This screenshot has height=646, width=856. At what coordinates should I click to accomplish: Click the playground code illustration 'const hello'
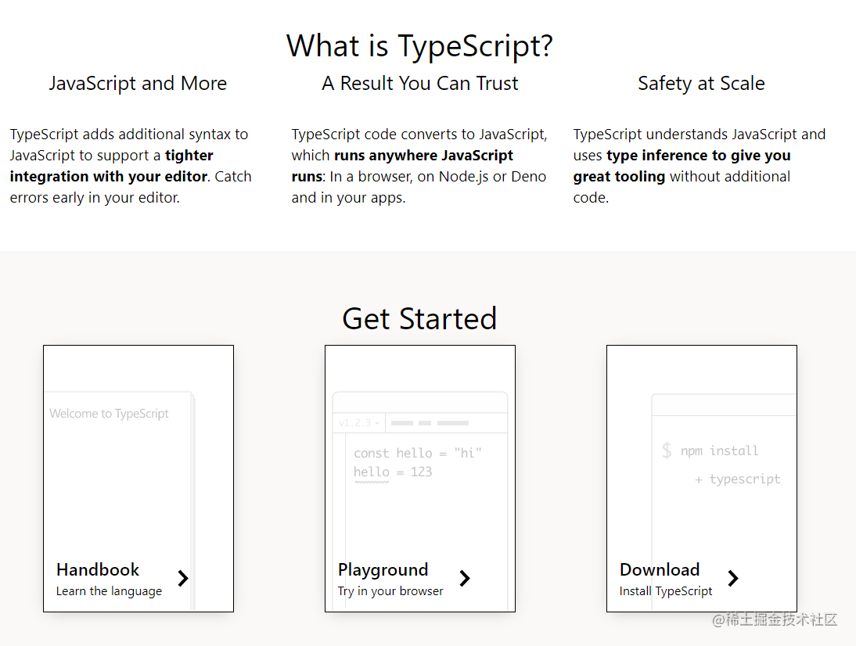tap(418, 453)
